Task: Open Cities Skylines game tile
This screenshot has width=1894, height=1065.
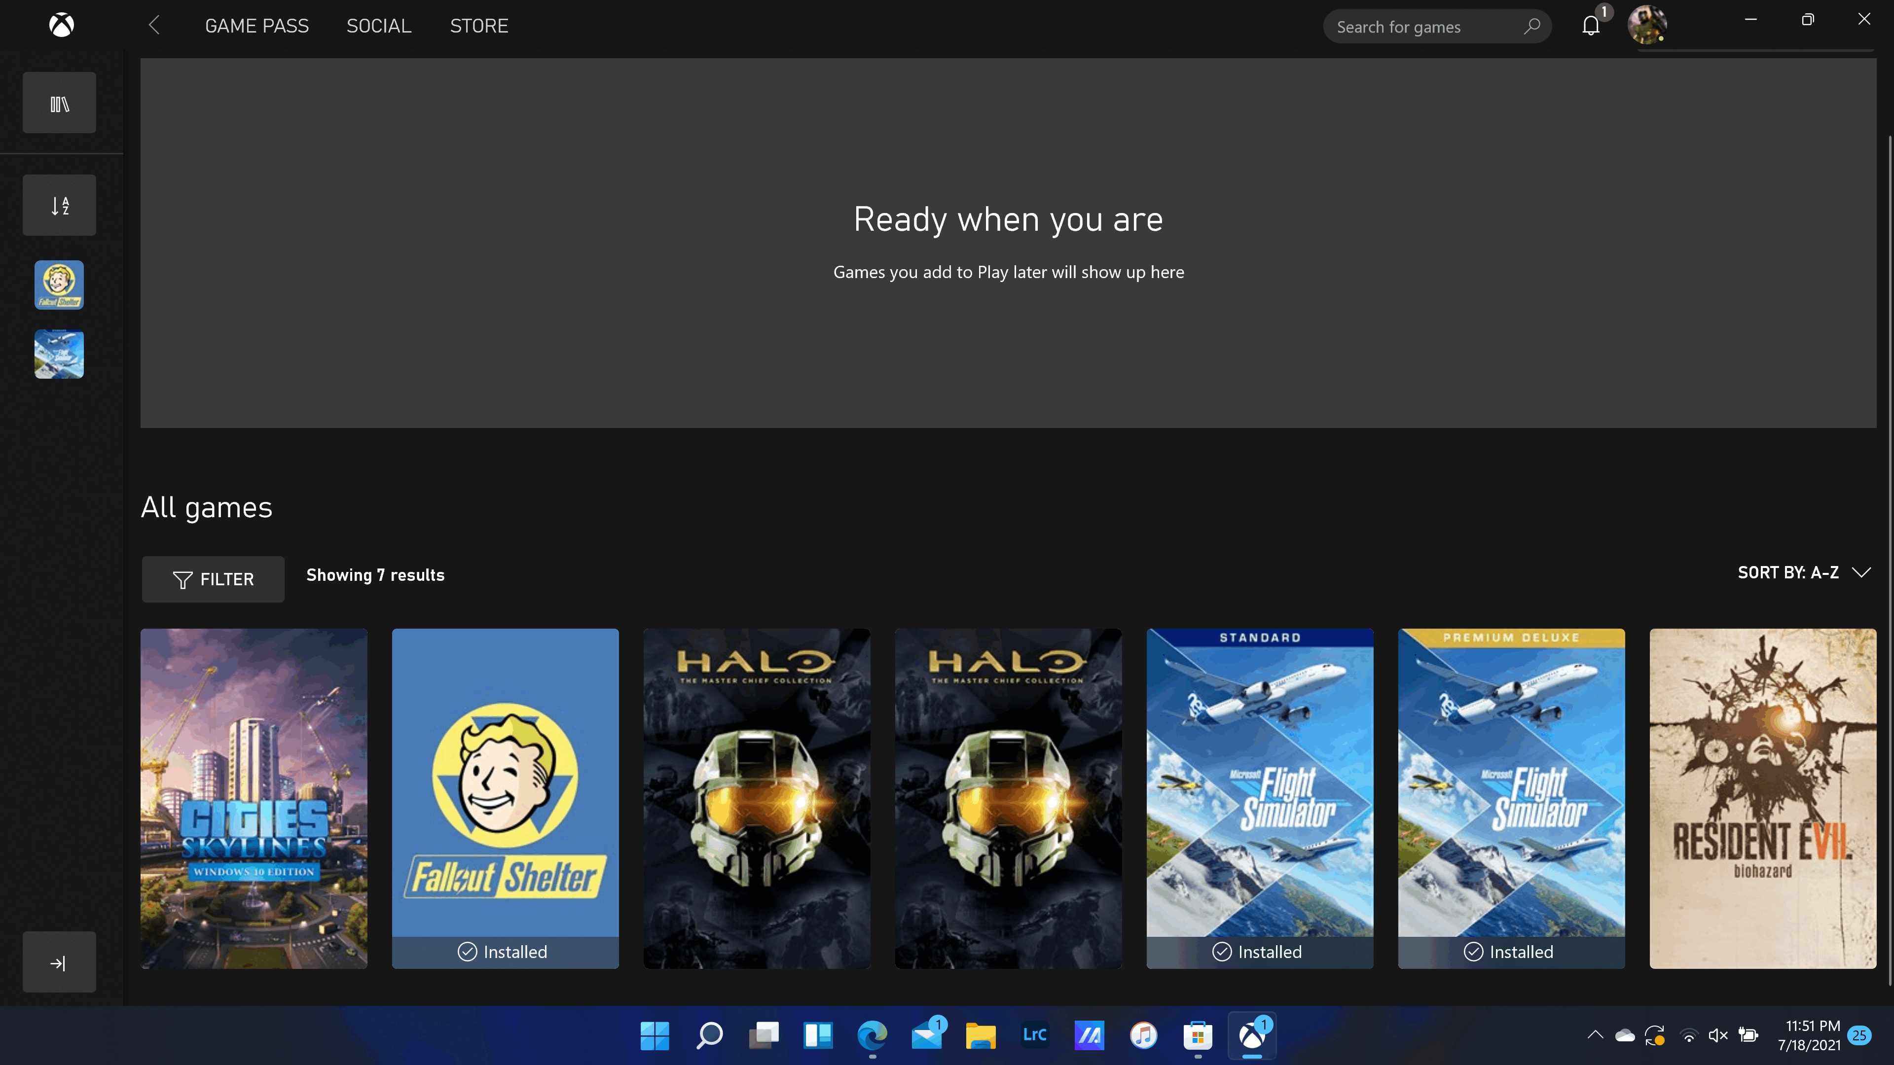Action: 254,798
